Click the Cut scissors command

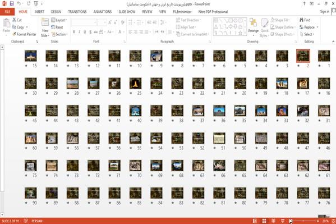click(17, 20)
